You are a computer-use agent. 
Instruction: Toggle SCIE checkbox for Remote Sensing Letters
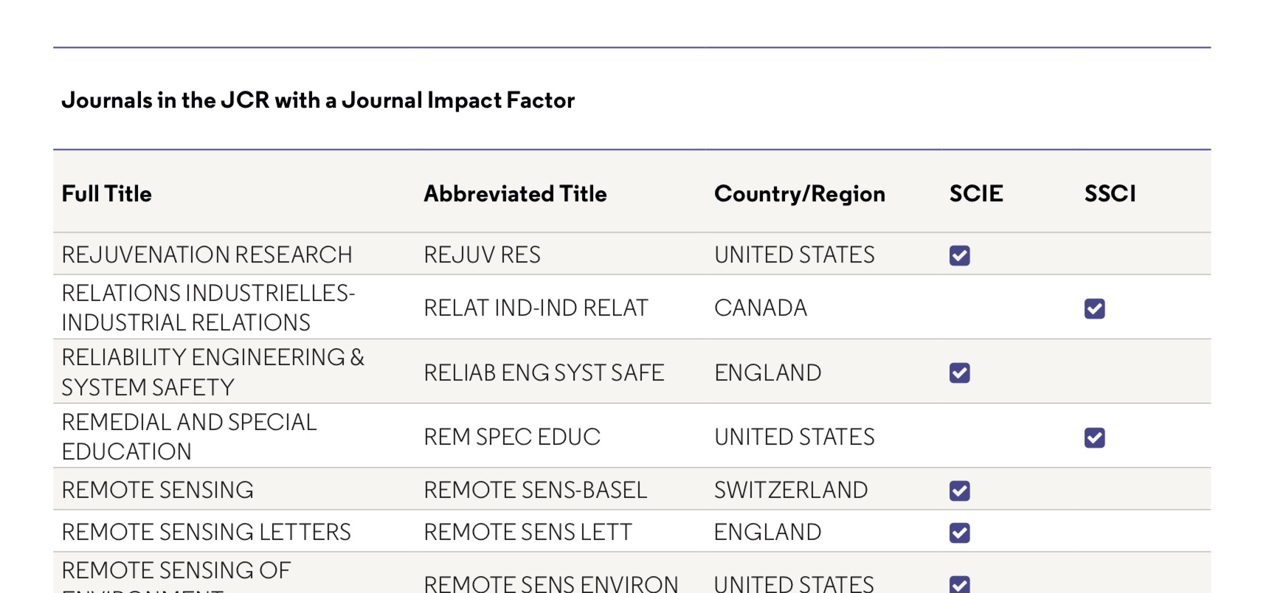point(959,533)
